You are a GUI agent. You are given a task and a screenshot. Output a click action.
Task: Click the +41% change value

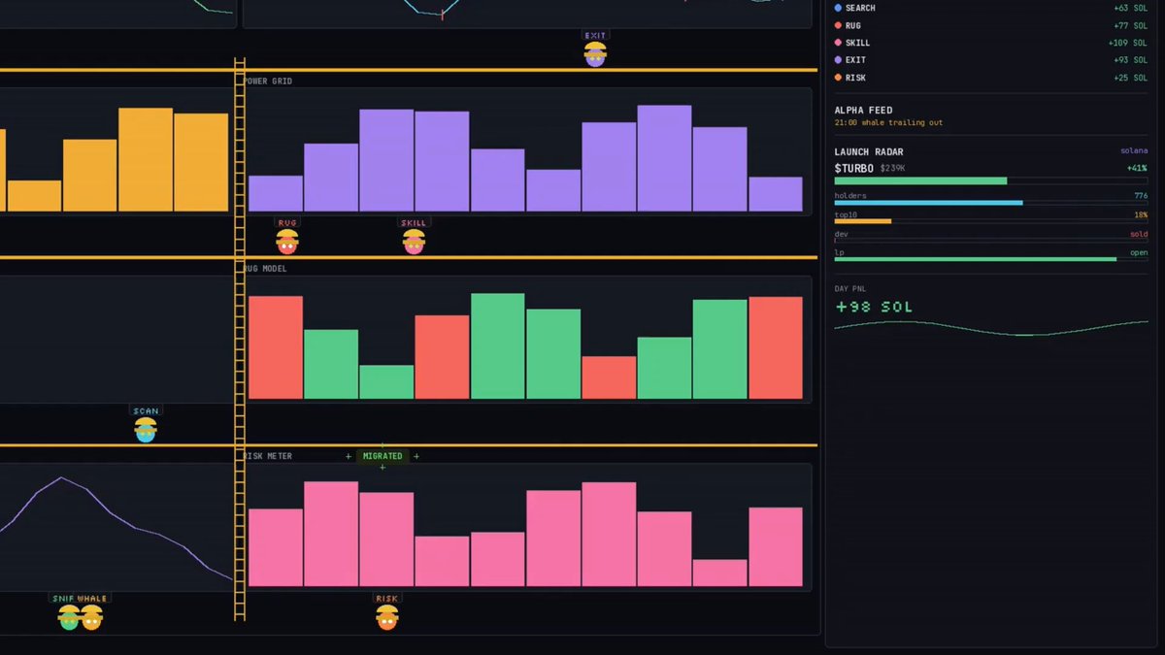1137,168
